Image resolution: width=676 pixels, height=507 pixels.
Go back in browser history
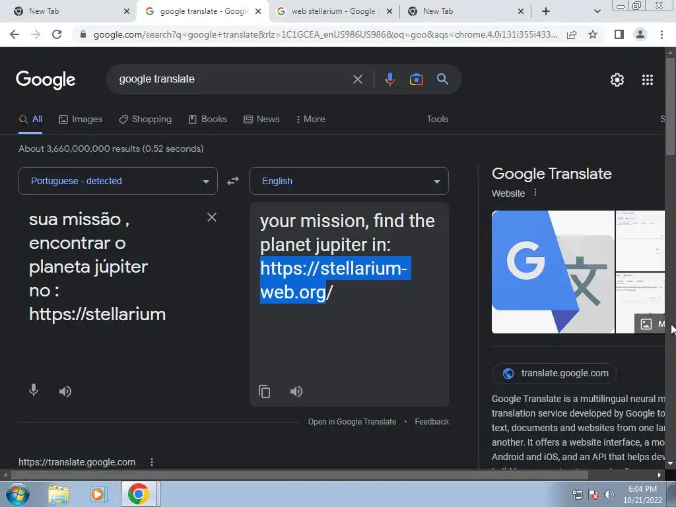pos(15,34)
